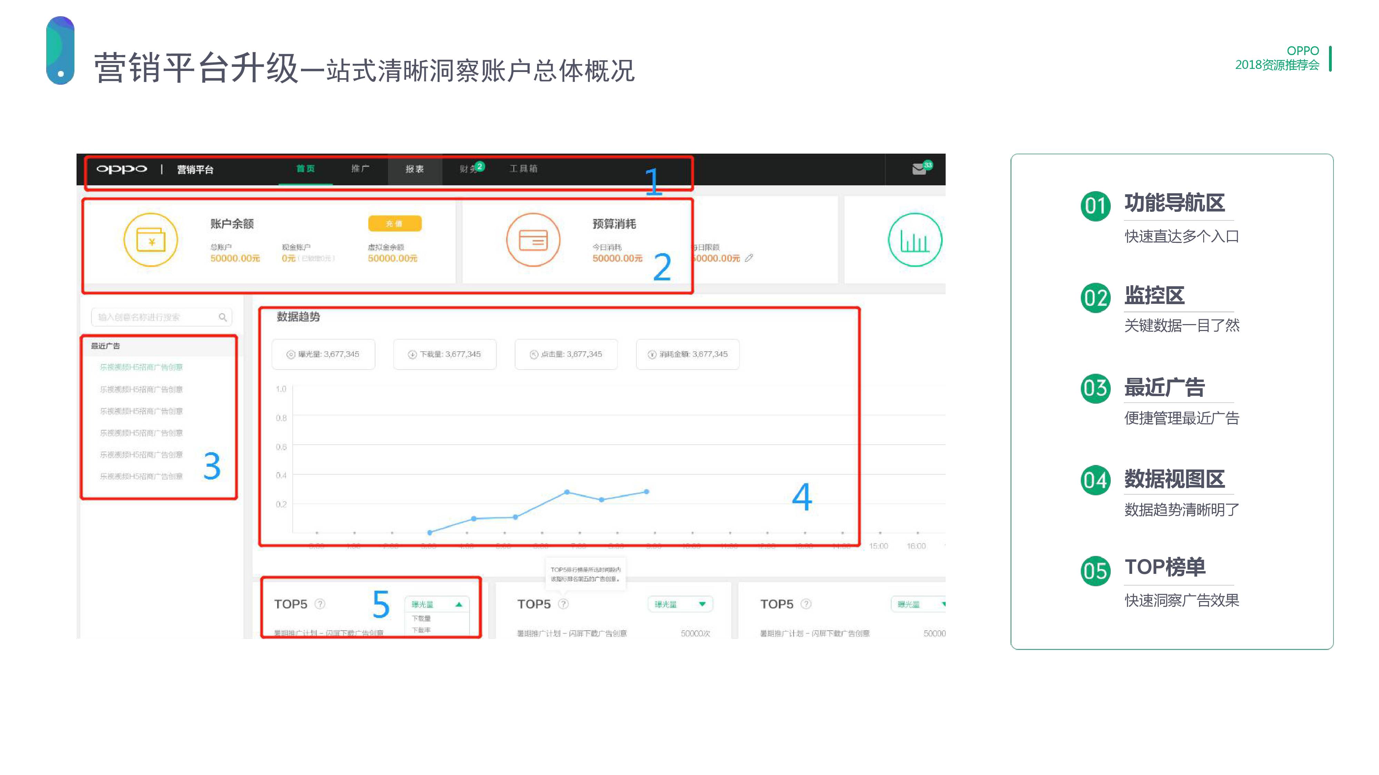Click the orange budget card icon
1379x775 pixels.
click(533, 240)
